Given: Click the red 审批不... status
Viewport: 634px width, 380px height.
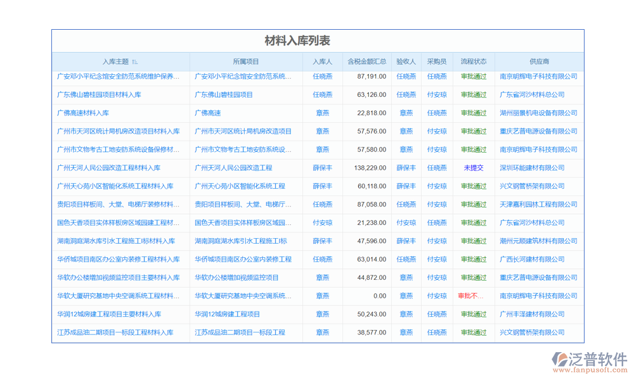Looking at the screenshot, I should point(470,296).
